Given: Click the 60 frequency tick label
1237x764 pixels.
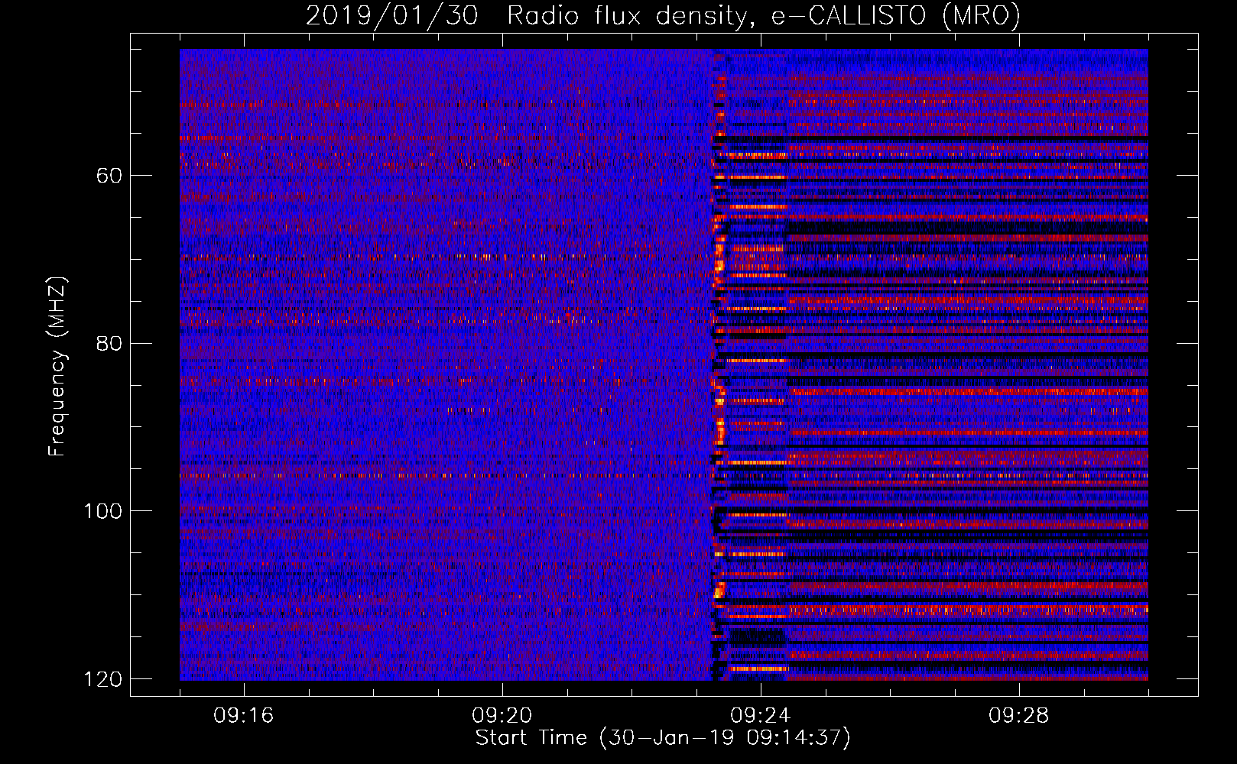Looking at the screenshot, I should 109,176.
